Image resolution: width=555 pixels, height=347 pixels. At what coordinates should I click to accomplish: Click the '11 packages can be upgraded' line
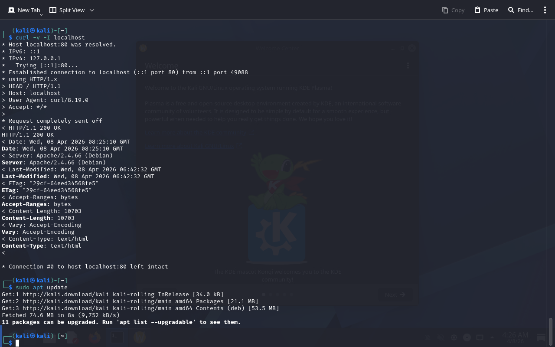click(x=121, y=322)
